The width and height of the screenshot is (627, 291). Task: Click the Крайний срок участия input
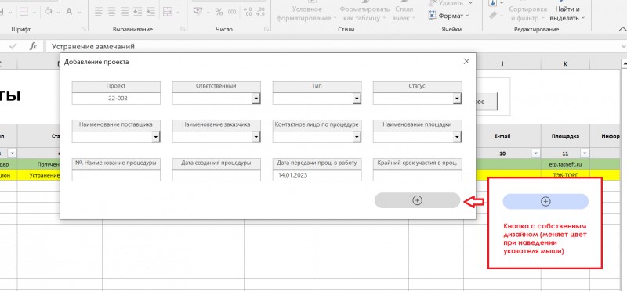418,175
